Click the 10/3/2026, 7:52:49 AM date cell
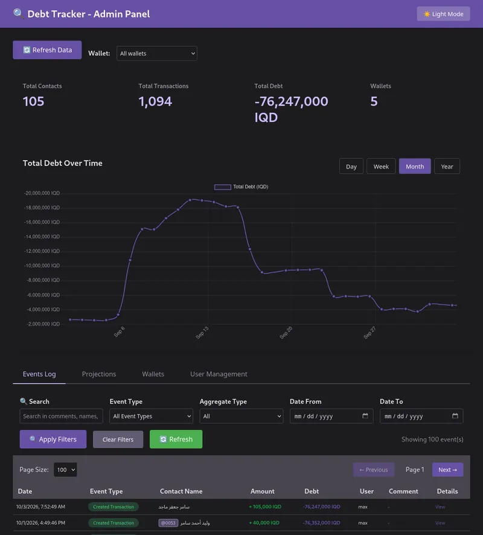Screen dimensions: 483x535 (x=40, y=507)
